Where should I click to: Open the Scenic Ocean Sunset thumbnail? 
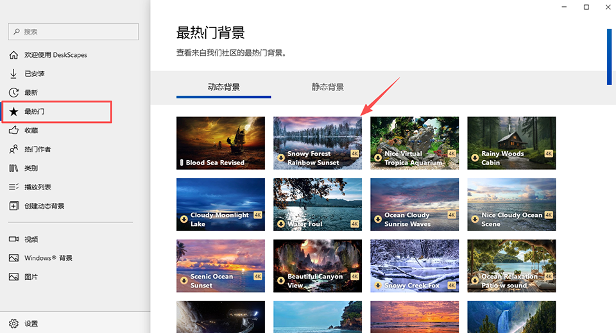tap(220, 266)
